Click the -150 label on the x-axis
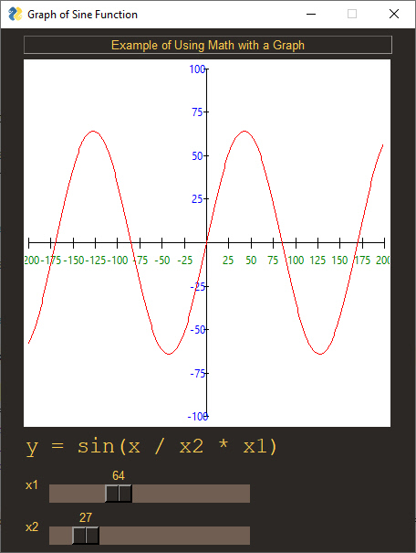The image size is (416, 553). [x=74, y=261]
